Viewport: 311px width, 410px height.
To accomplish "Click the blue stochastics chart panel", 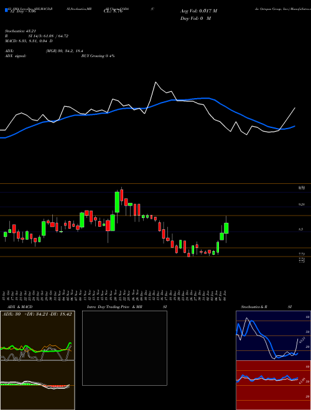I will pos(273,335).
